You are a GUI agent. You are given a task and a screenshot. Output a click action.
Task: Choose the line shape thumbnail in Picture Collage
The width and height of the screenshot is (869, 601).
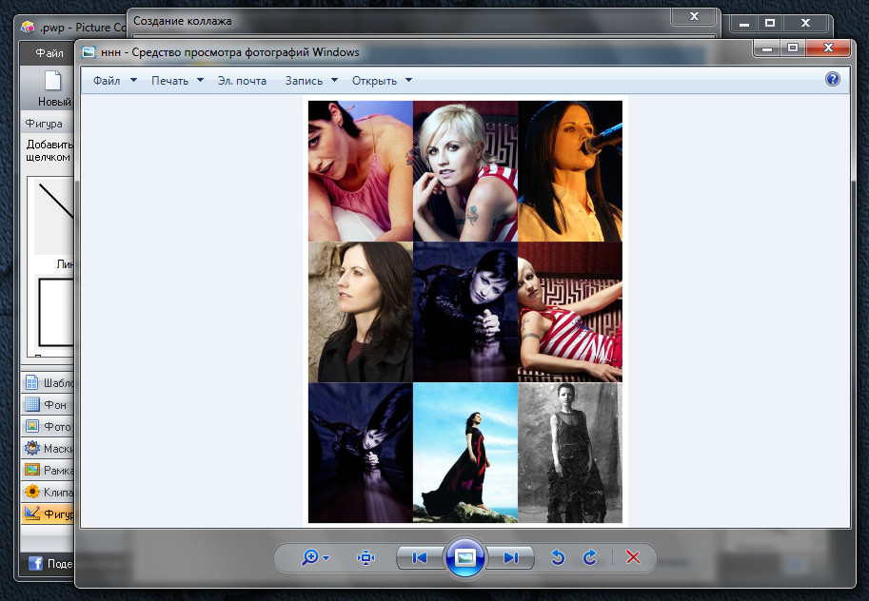(x=53, y=216)
